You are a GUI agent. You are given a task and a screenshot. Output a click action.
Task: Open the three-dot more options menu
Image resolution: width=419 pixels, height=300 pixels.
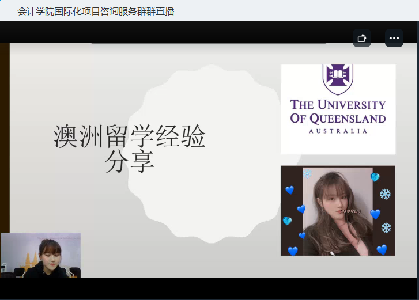pos(394,38)
